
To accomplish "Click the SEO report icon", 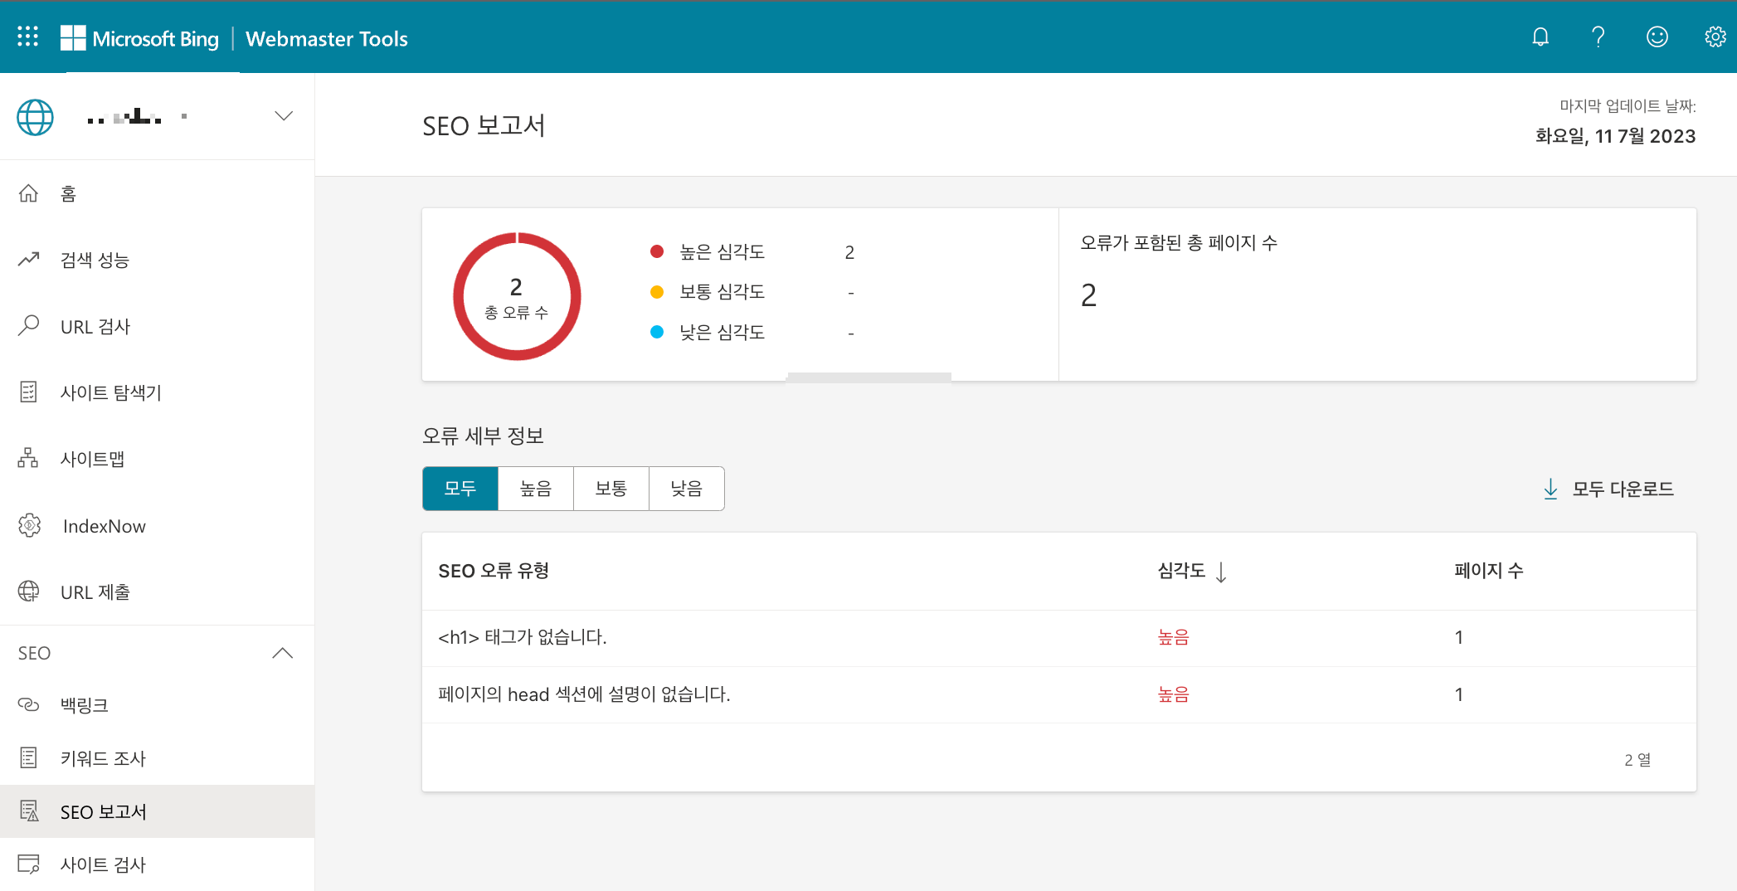I will tap(28, 811).
